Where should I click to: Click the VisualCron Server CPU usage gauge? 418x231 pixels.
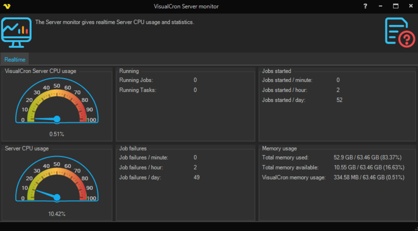pos(57,102)
